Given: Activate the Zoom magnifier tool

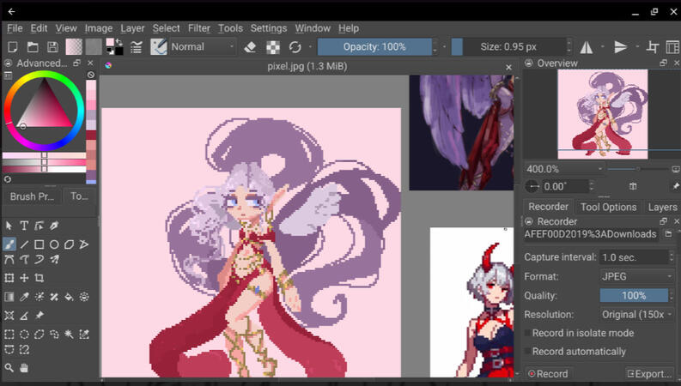Looking at the screenshot, I should click(x=9, y=368).
